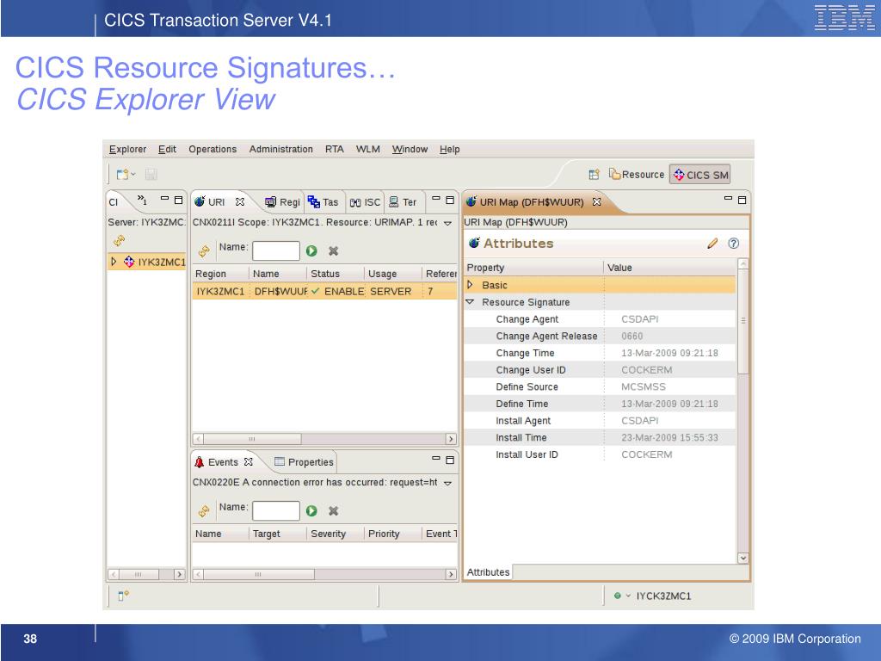Close the Events tab
This screenshot has height=661, width=881.
(x=249, y=461)
